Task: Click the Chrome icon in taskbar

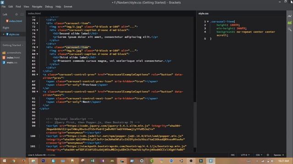Action: click(x=14, y=161)
